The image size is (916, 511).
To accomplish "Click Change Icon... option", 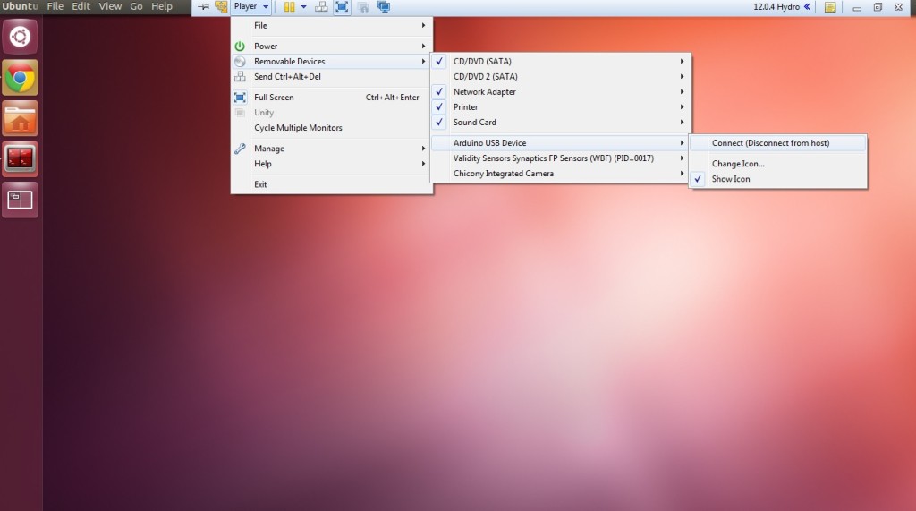I will (738, 164).
